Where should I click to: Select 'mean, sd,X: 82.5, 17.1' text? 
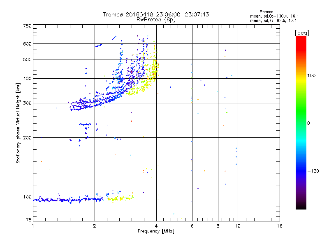coord(273,21)
